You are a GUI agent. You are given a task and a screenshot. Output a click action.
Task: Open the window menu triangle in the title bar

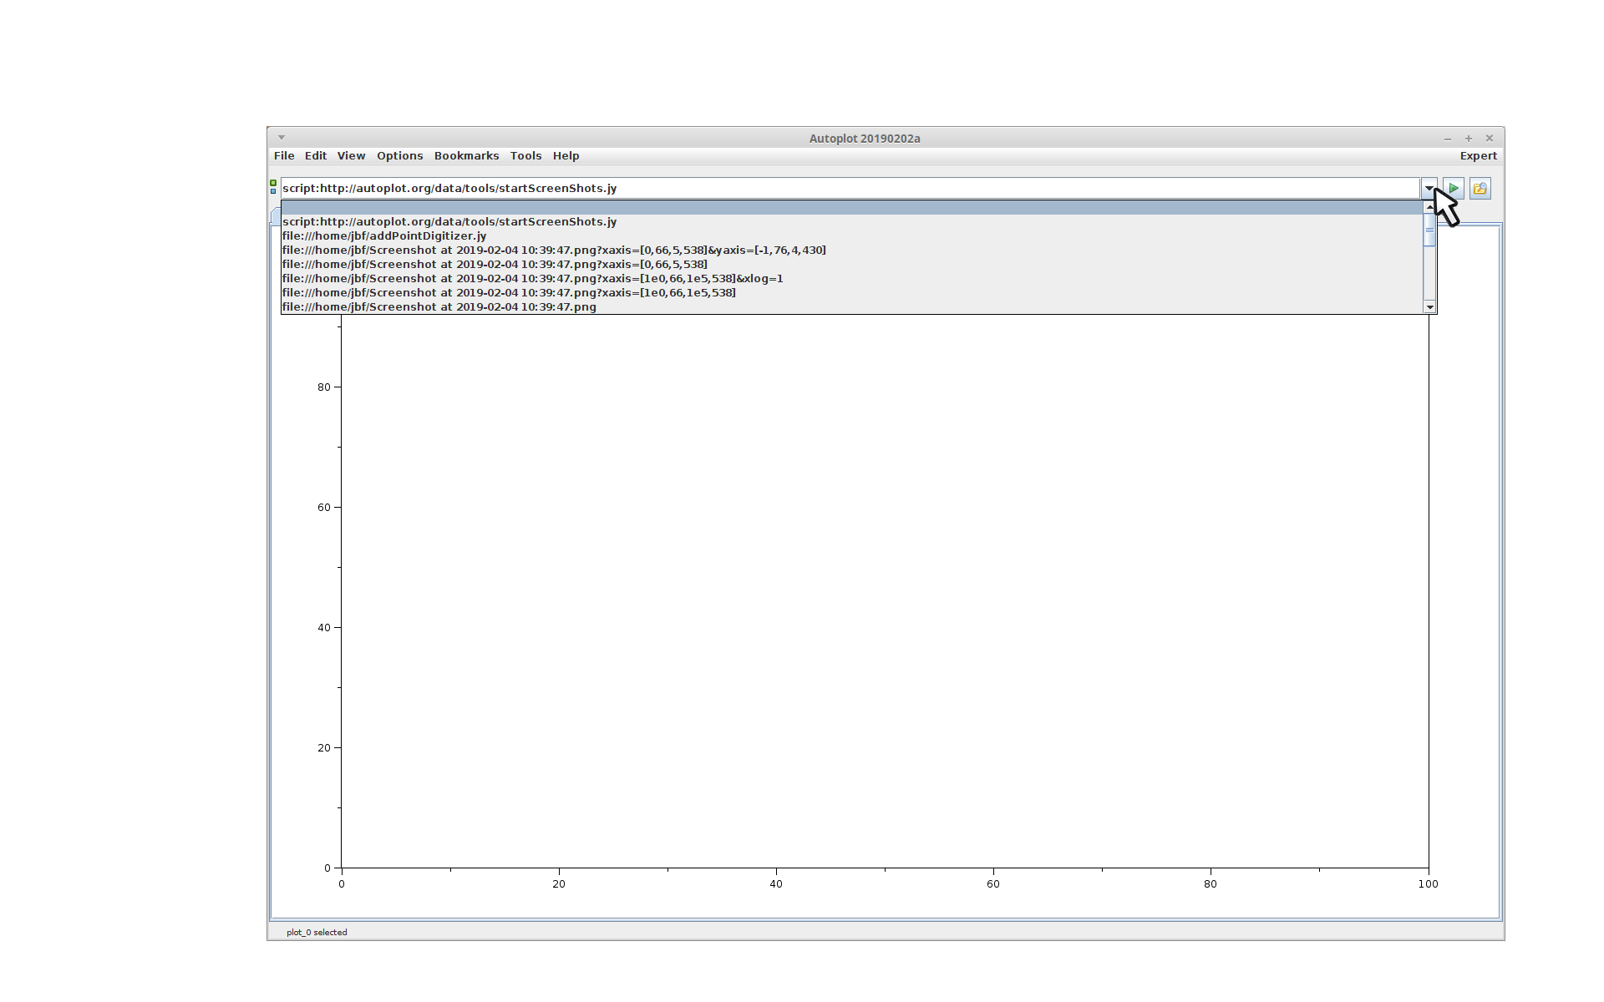282,138
